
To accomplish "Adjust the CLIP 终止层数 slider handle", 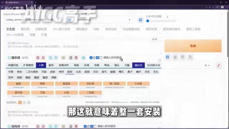I will point(148,21).
